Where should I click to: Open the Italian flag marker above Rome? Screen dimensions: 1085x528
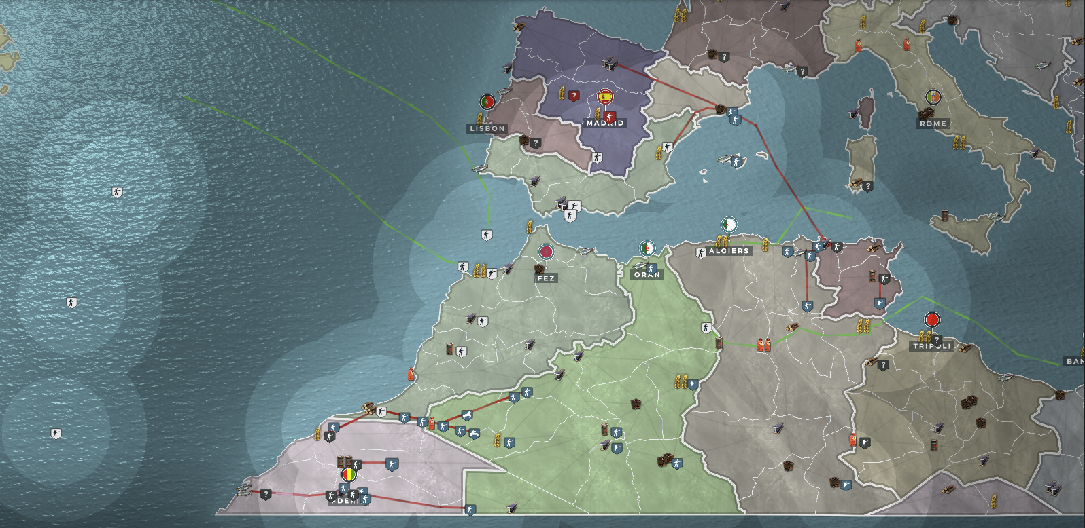[x=934, y=97]
